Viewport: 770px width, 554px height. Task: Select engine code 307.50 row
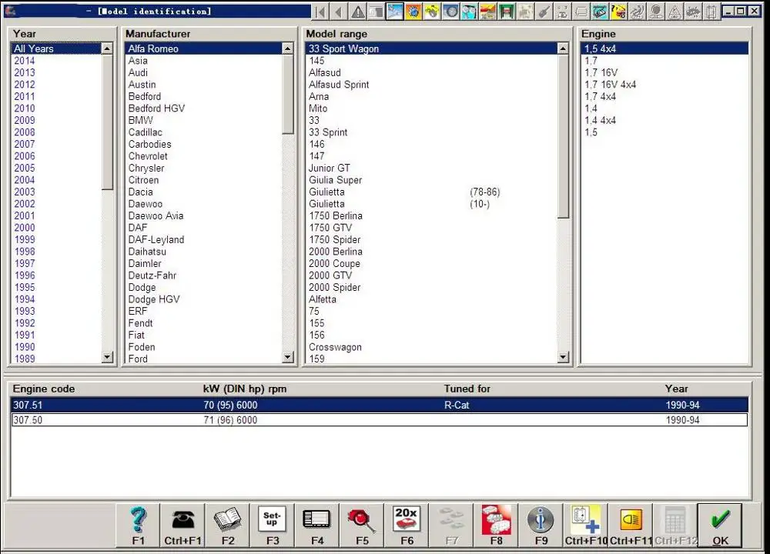(x=377, y=420)
